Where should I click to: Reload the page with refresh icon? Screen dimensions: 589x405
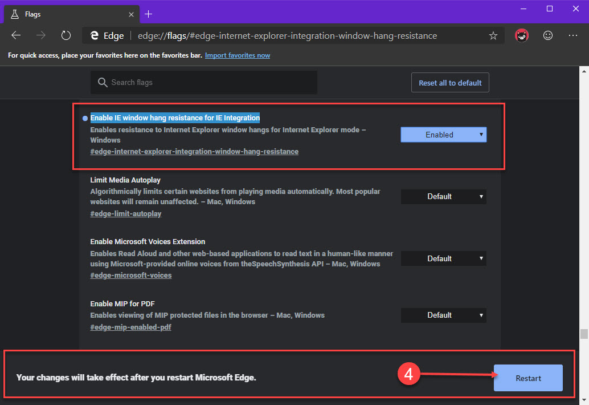click(x=66, y=36)
